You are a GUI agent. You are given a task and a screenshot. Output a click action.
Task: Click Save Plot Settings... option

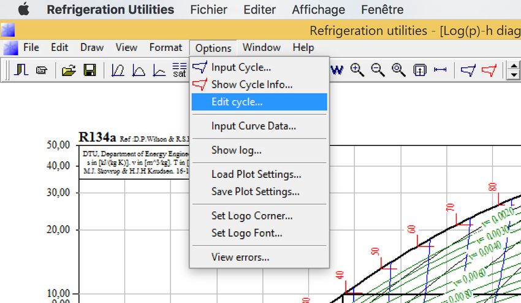coord(255,191)
